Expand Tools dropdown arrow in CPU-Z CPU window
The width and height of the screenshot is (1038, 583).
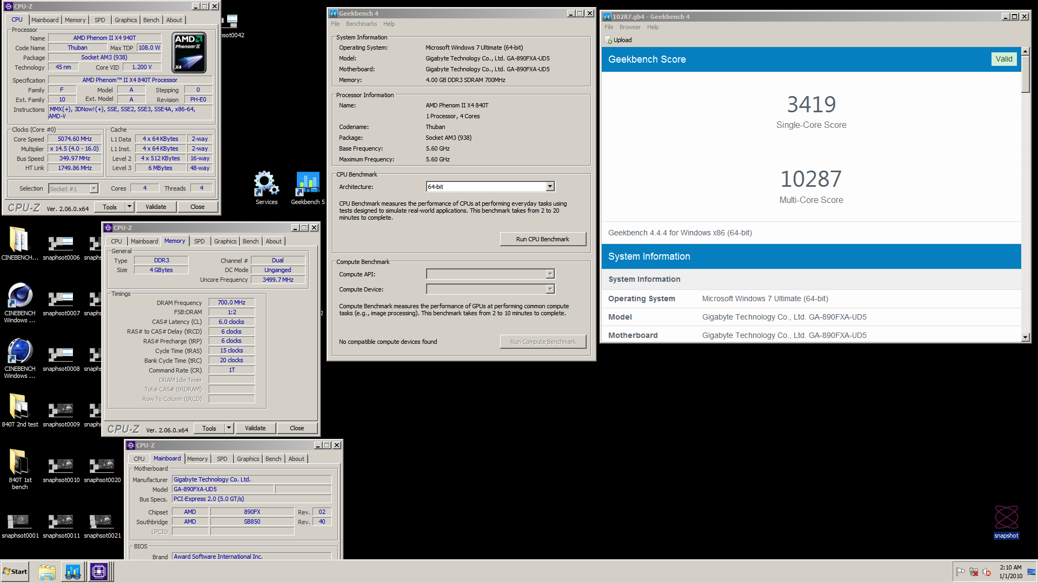tap(129, 207)
